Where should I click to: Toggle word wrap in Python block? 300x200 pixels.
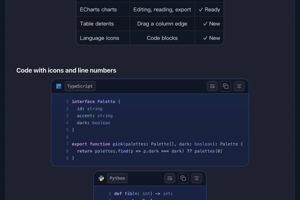pos(170,178)
